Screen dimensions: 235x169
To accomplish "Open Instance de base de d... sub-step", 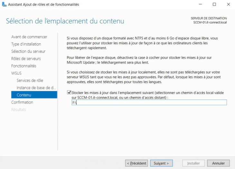I will tap(36, 88).
